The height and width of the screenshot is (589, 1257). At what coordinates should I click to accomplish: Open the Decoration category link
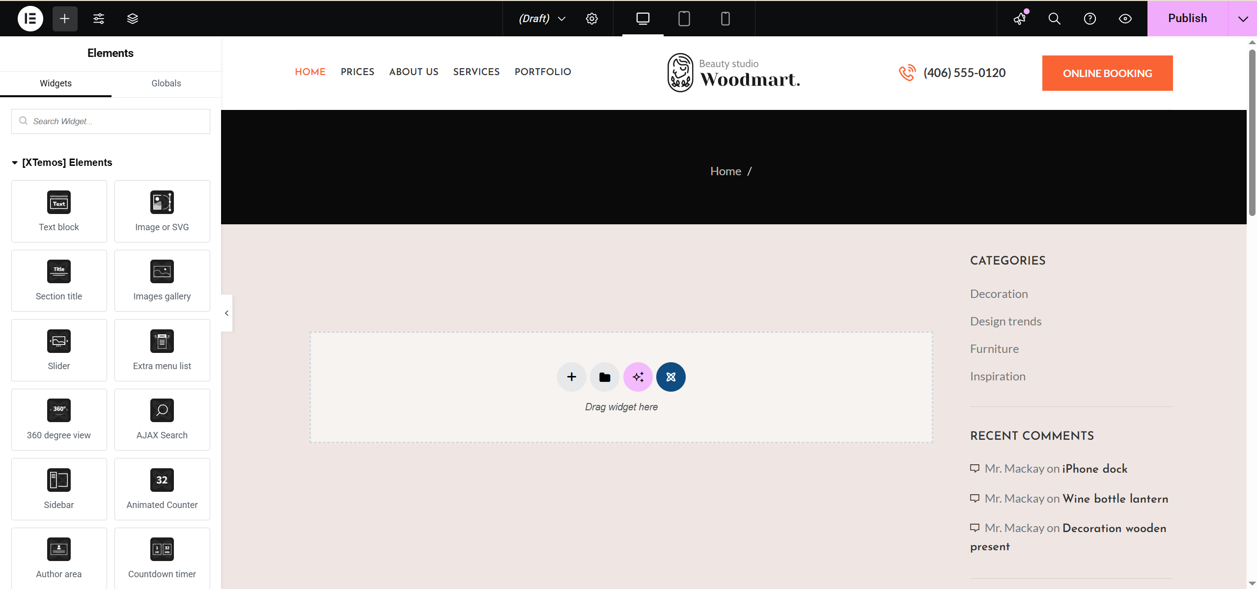coord(999,294)
